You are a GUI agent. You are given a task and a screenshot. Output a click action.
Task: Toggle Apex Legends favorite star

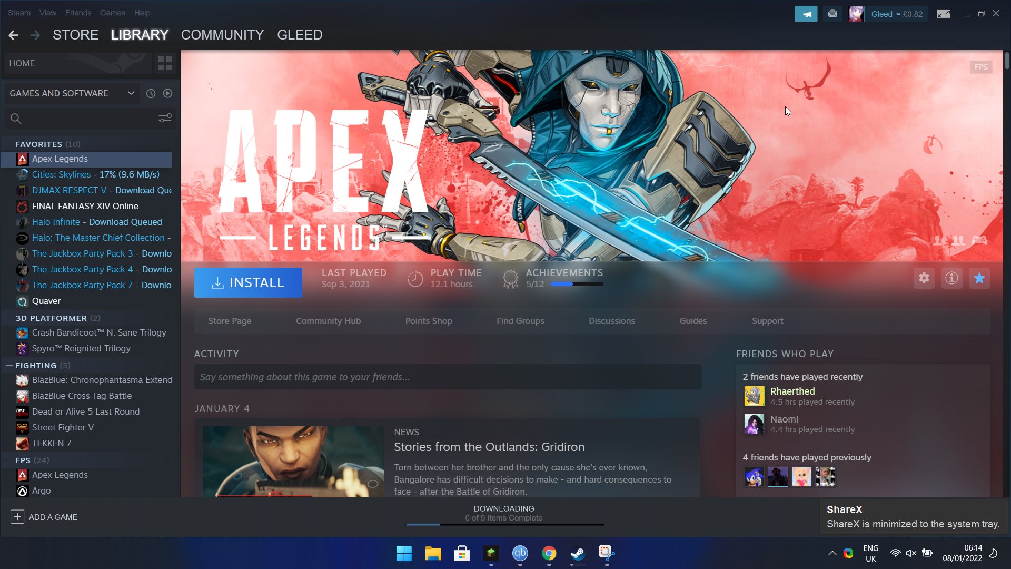click(979, 278)
